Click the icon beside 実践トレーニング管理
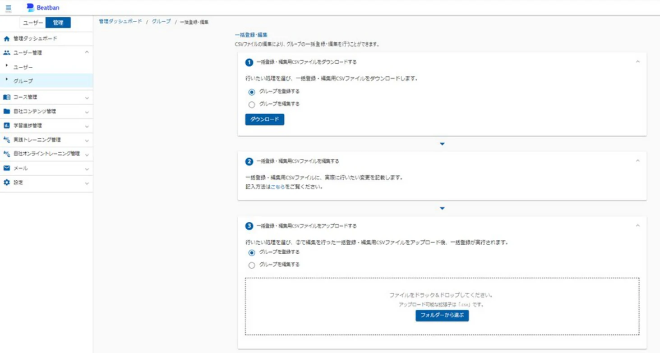The height and width of the screenshot is (353, 660). pos(7,140)
